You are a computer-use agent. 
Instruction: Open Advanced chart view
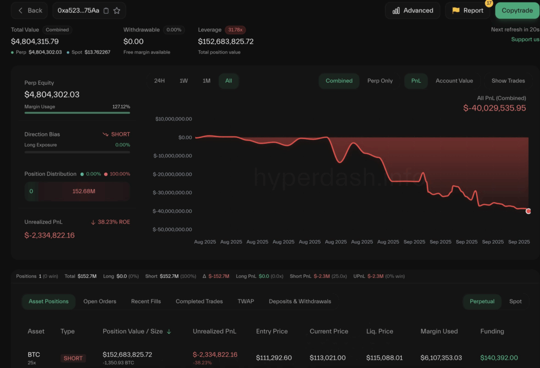coord(412,11)
